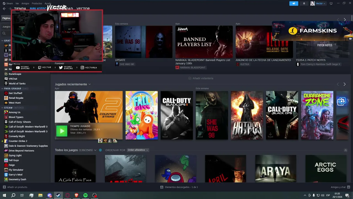Open the Windows Start menu
Screen dimensions: 353x199
[4, 195]
